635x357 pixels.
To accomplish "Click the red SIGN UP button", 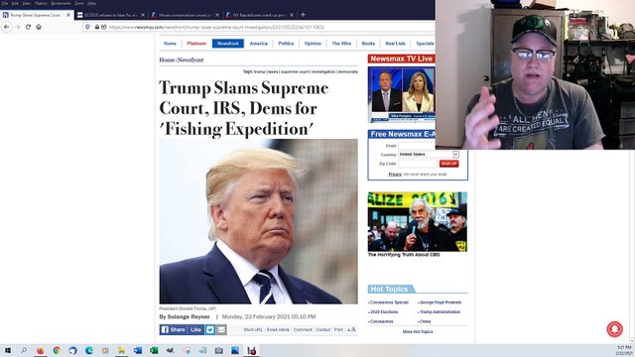I will pos(448,164).
